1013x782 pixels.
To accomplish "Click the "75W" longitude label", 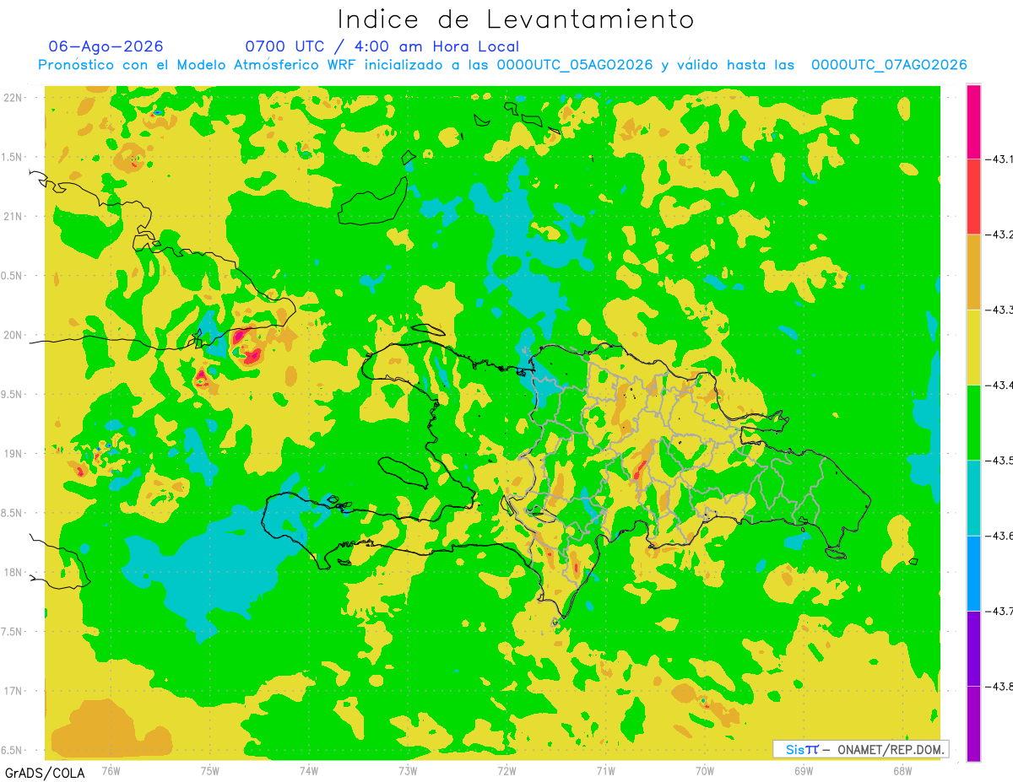I will click(x=210, y=769).
